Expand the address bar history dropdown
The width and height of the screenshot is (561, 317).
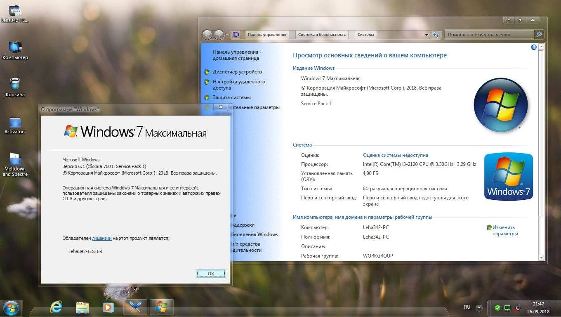[427, 35]
